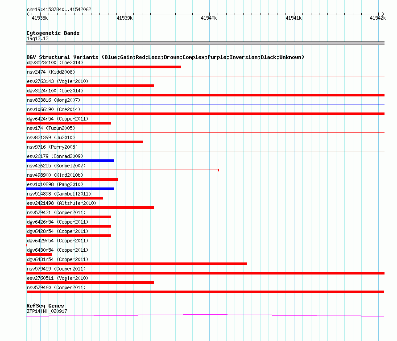Click the 41538k ruler label

40,18
